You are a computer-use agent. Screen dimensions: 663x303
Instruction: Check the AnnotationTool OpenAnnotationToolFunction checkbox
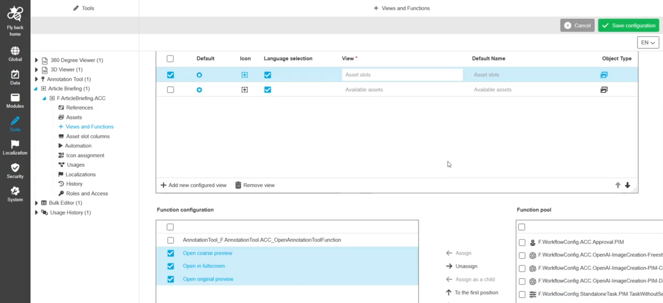[170, 240]
